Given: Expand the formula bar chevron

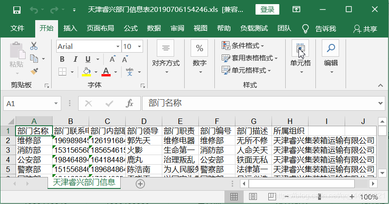Looking at the screenshot, I should click(x=381, y=103).
